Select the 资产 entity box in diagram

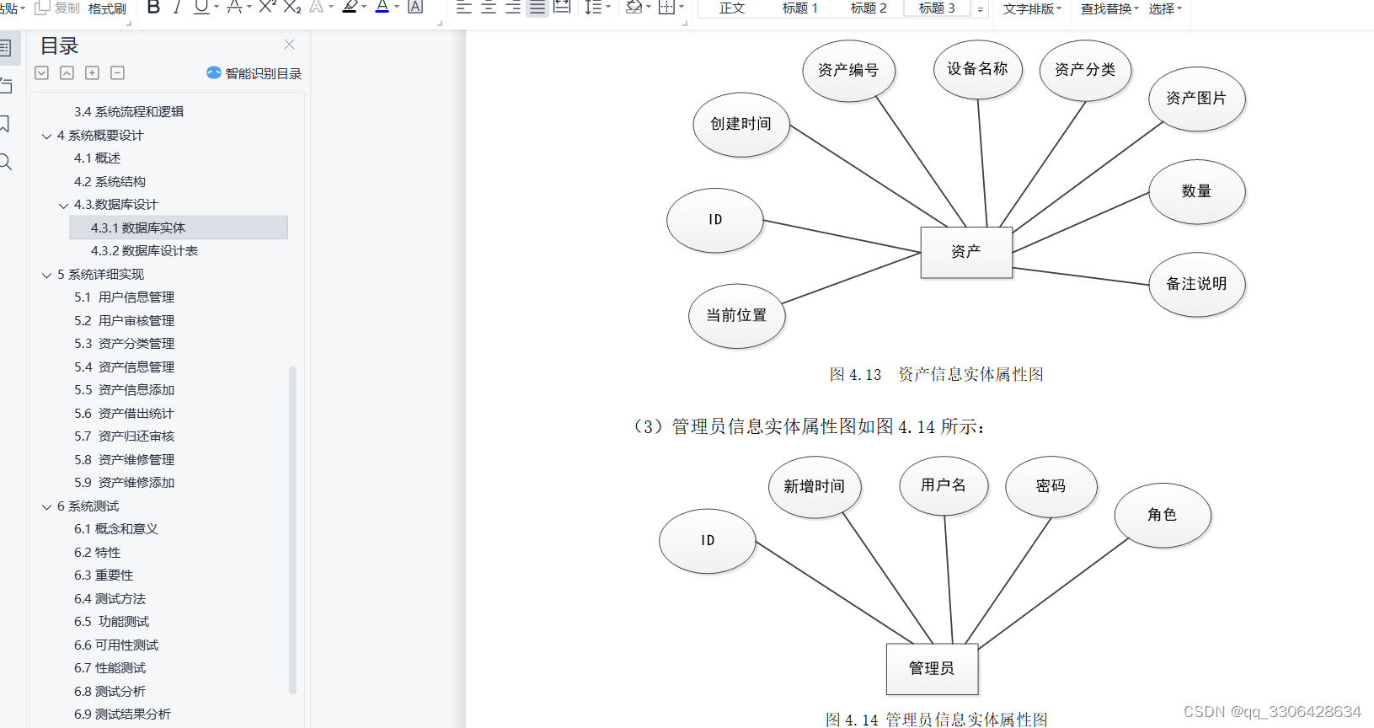pos(966,252)
